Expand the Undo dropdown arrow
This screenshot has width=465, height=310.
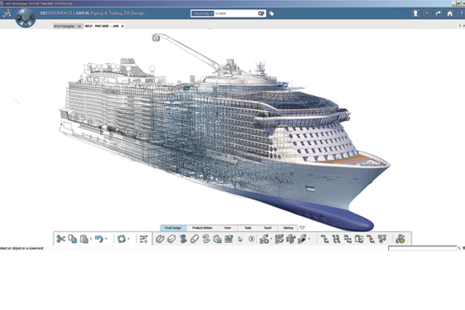click(106, 239)
